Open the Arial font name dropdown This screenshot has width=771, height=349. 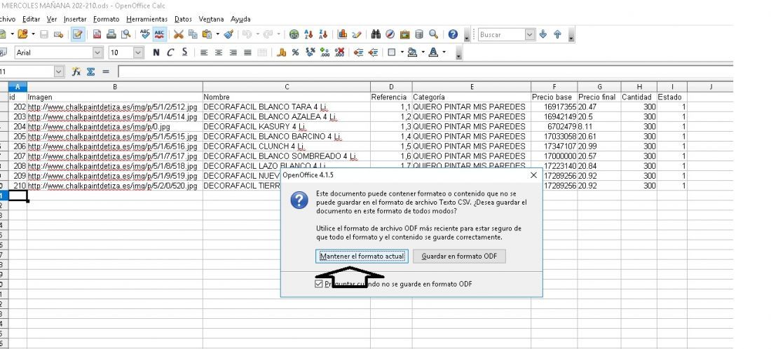pos(98,52)
